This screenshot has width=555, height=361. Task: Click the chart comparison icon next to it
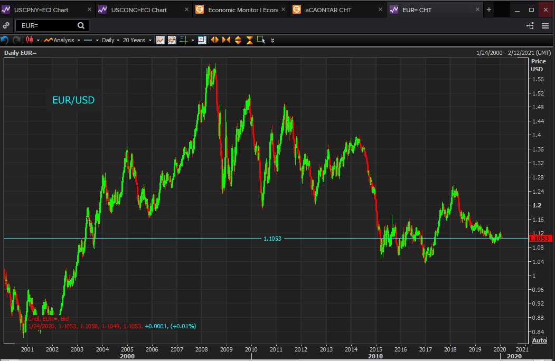(172, 40)
